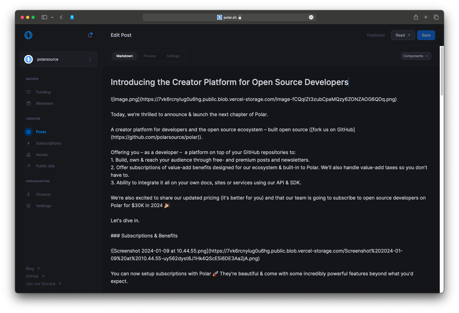This screenshot has width=459, height=313.
Task: Switch to the Markdown tab
Action: click(x=125, y=56)
